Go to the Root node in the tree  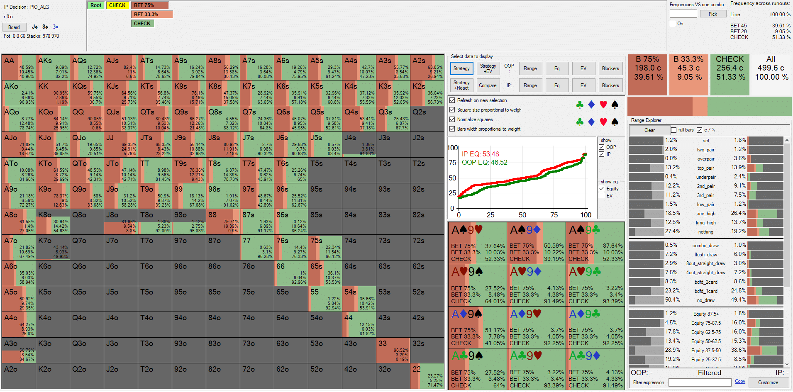pyautogui.click(x=96, y=5)
